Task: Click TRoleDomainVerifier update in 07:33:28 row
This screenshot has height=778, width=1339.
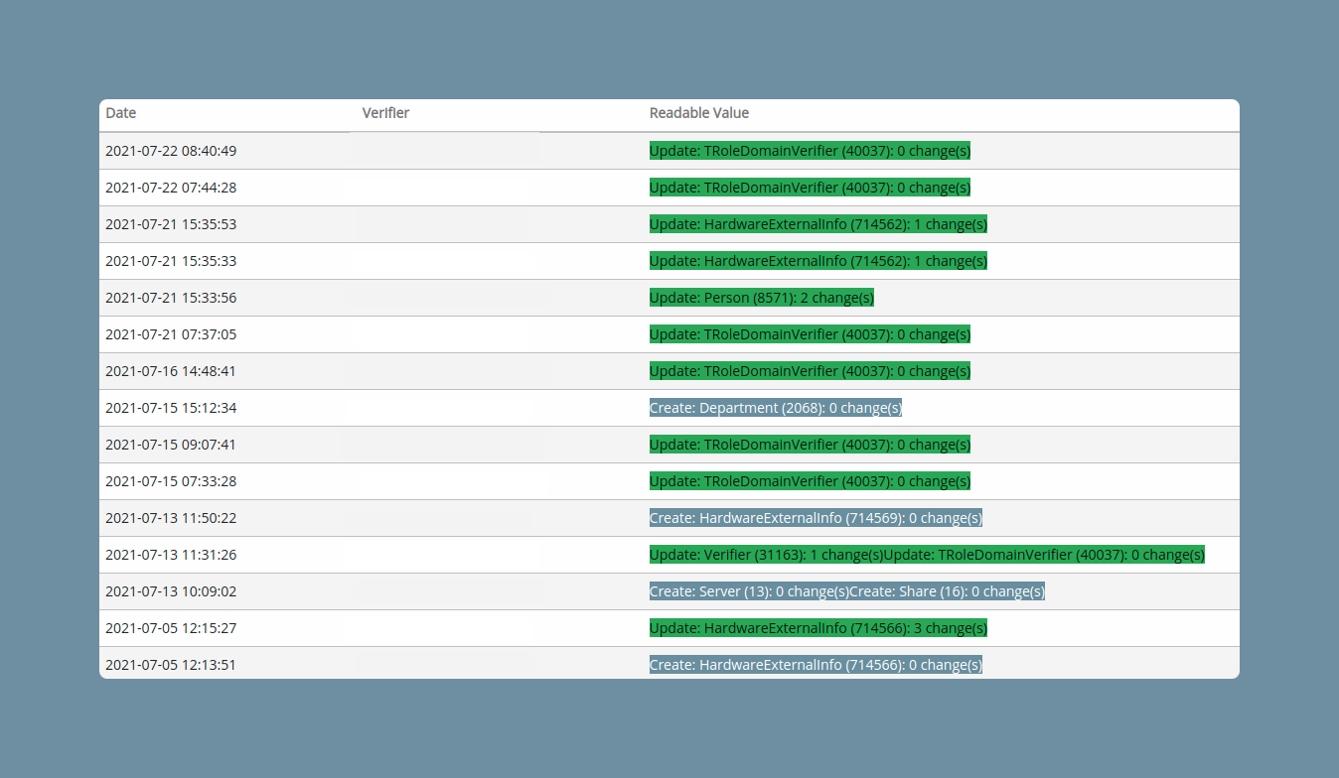Action: pos(810,481)
